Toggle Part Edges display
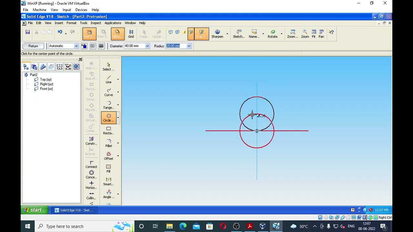 click(x=89, y=34)
